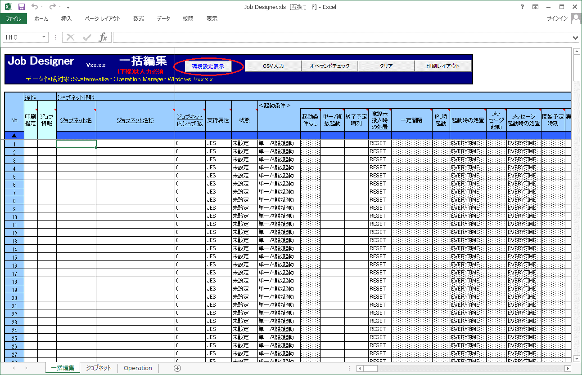Switch to the ジョブネット sheet tab
The image size is (582, 375).
tap(99, 368)
